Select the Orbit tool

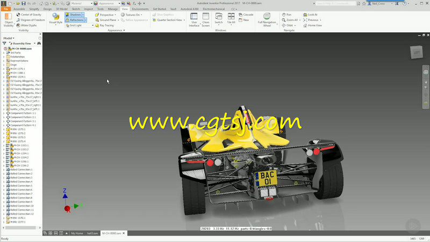(289, 25)
